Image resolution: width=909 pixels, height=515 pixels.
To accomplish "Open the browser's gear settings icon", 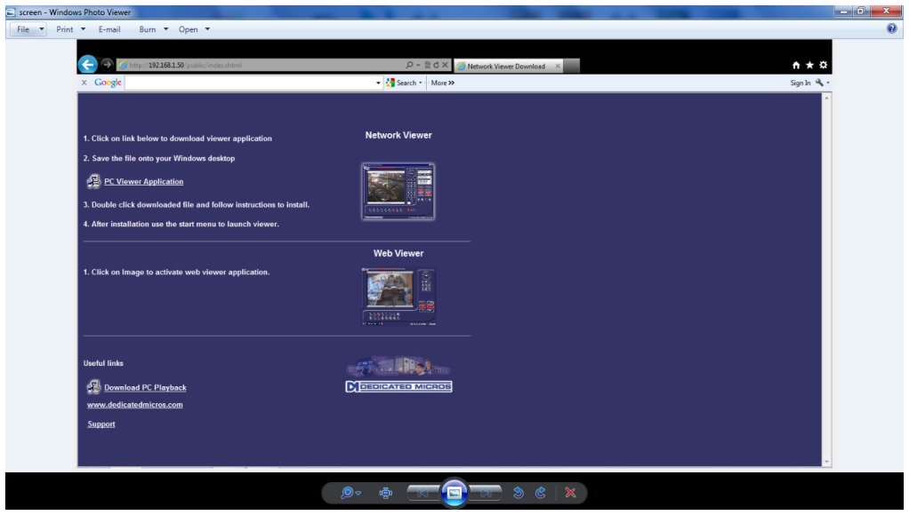I will (x=823, y=66).
